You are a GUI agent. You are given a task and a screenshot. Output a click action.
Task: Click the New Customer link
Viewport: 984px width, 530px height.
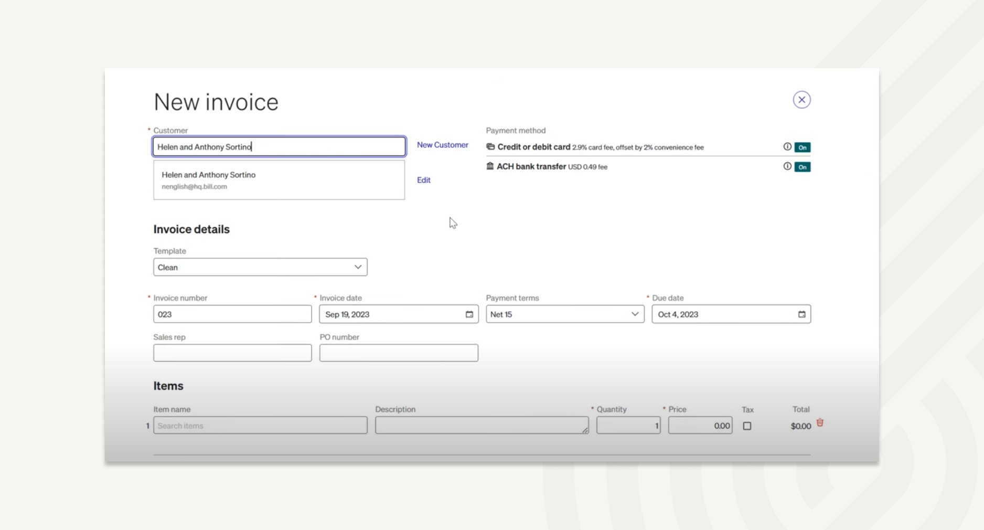tap(442, 145)
